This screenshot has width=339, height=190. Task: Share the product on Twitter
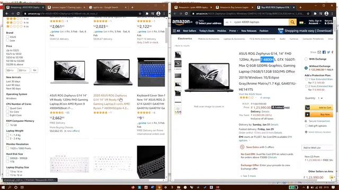[x=328, y=52]
